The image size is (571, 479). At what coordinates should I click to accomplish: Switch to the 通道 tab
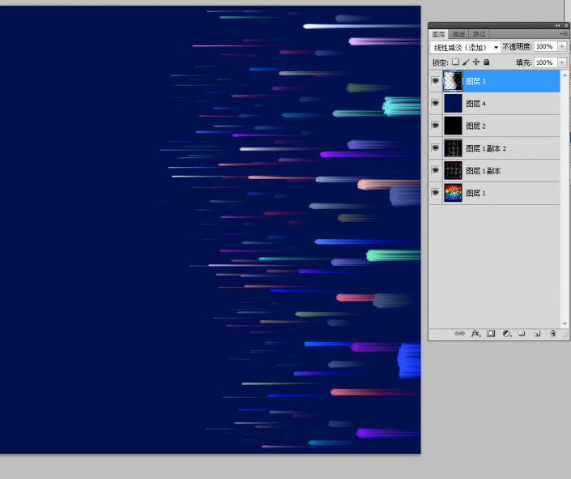(x=459, y=34)
